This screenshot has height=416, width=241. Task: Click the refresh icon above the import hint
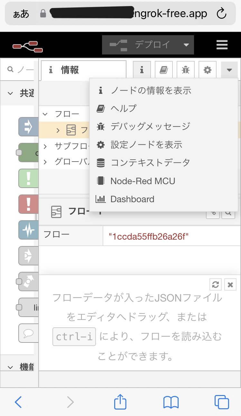click(x=215, y=284)
